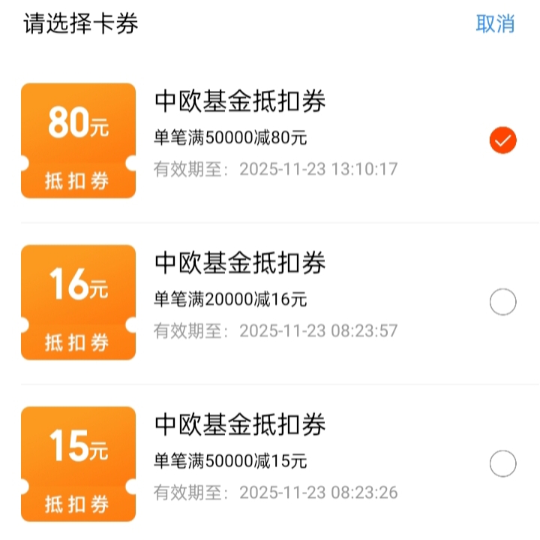Select the 16元 coupon radio button
540x540 pixels.
click(502, 302)
